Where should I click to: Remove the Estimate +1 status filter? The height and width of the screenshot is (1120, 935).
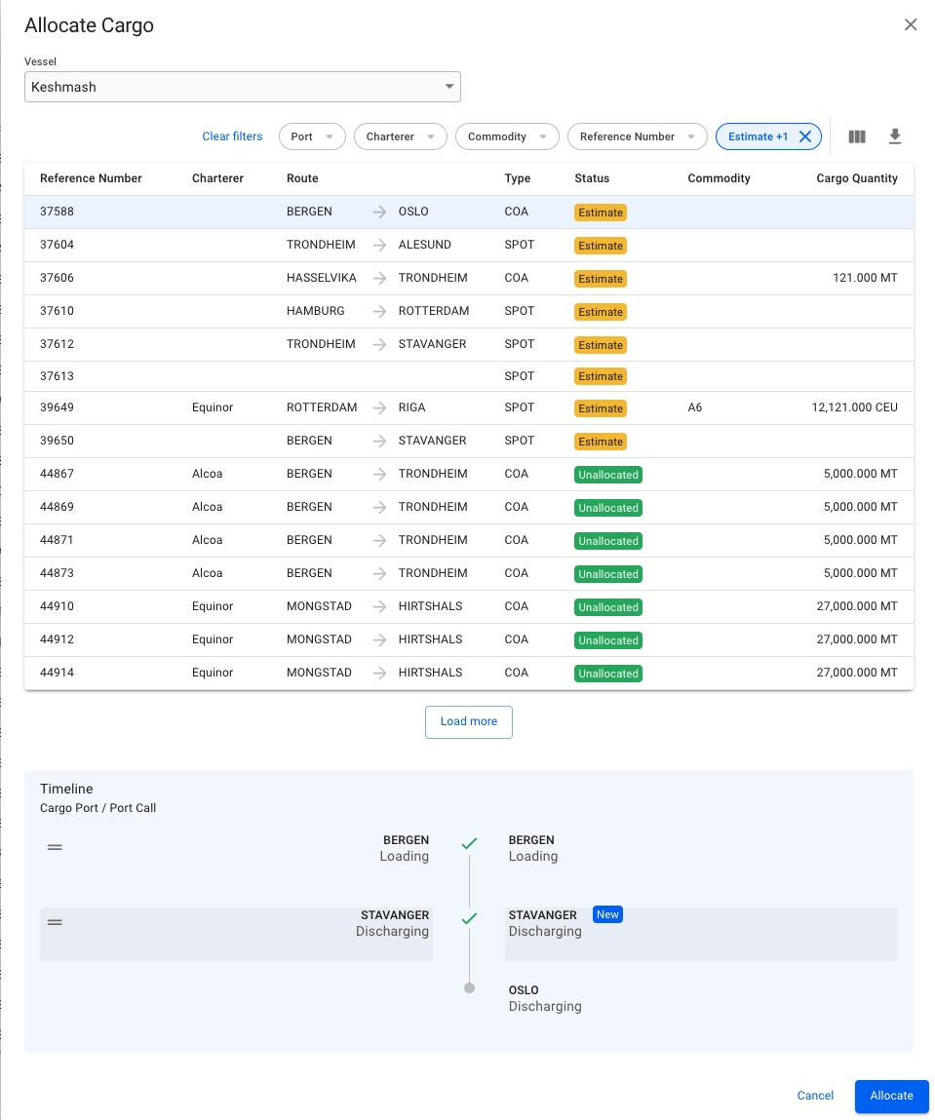(x=805, y=137)
